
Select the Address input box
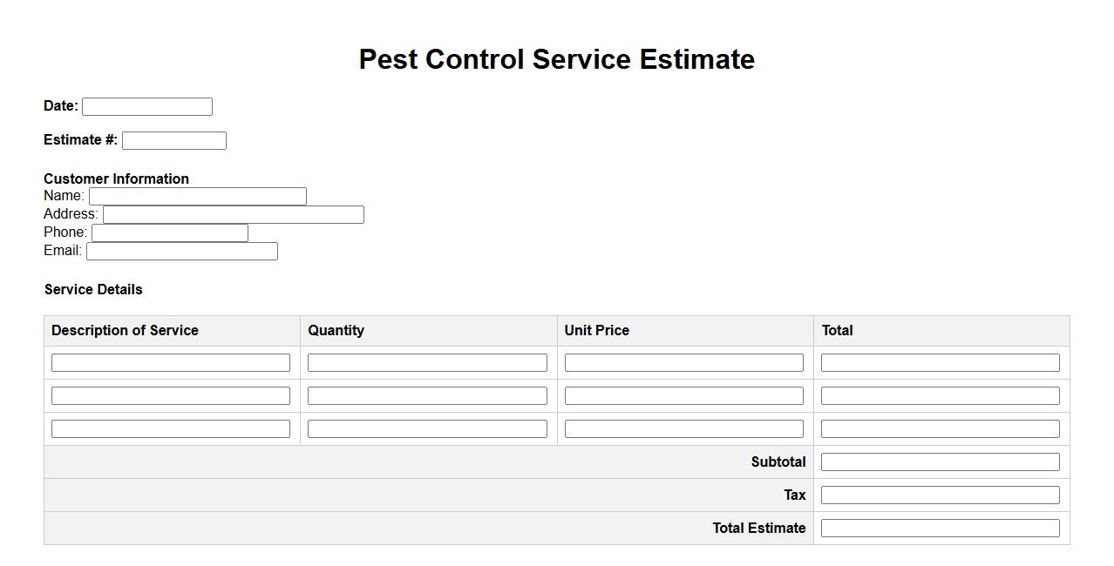(234, 214)
